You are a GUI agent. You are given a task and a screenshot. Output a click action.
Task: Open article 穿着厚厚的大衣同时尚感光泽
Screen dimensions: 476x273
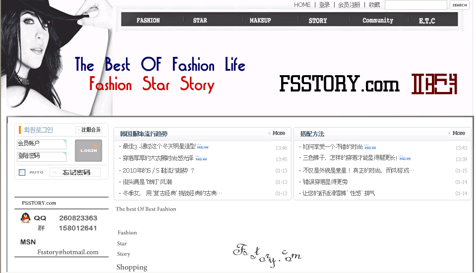(158, 158)
